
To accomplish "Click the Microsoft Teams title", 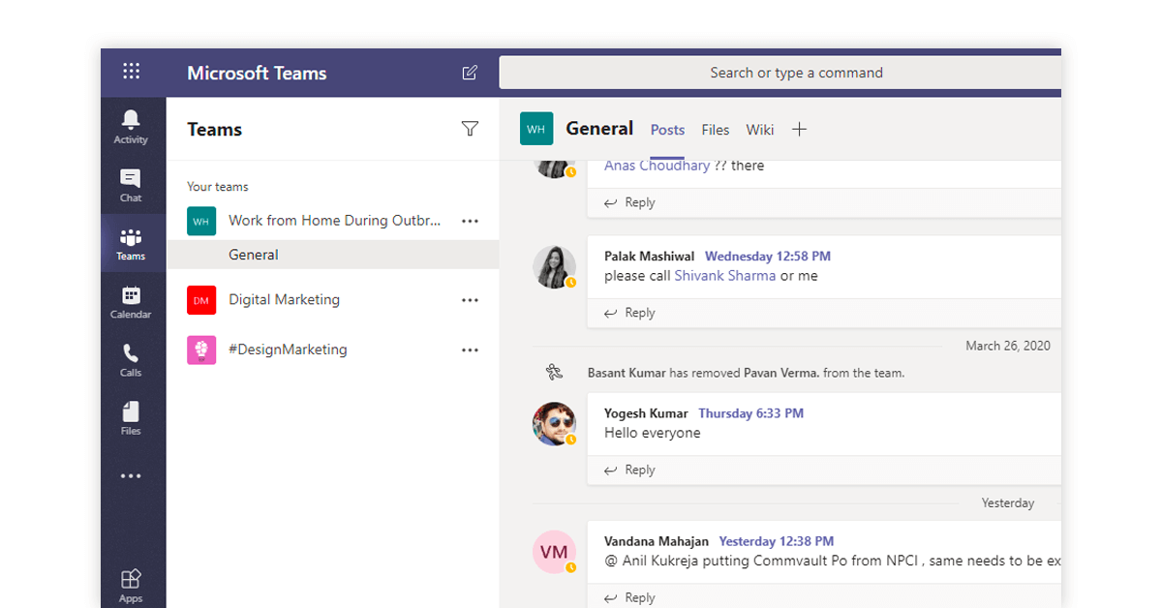I will [x=257, y=73].
